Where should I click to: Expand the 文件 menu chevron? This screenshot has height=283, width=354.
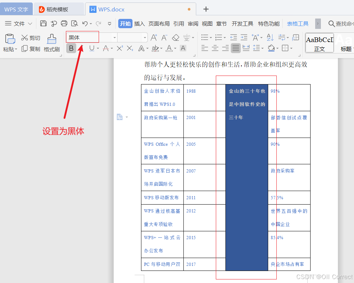point(30,24)
